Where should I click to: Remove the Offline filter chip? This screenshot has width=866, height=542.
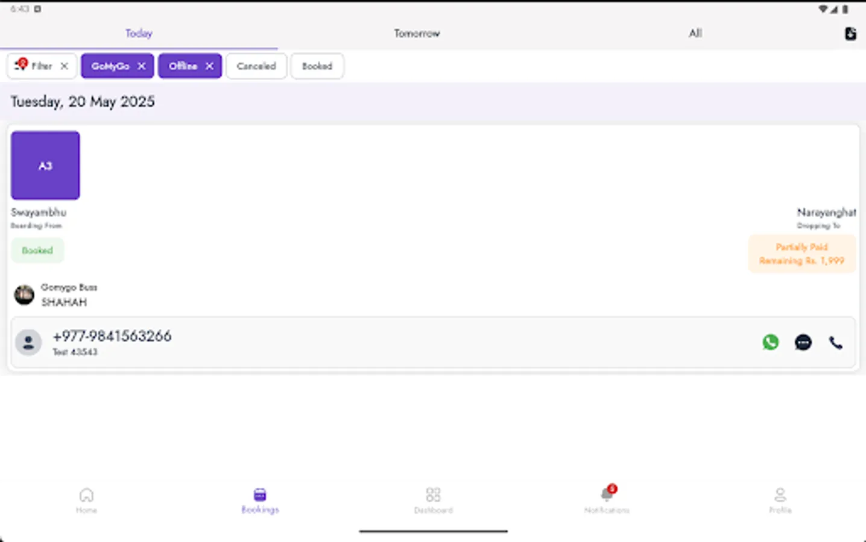pos(209,66)
